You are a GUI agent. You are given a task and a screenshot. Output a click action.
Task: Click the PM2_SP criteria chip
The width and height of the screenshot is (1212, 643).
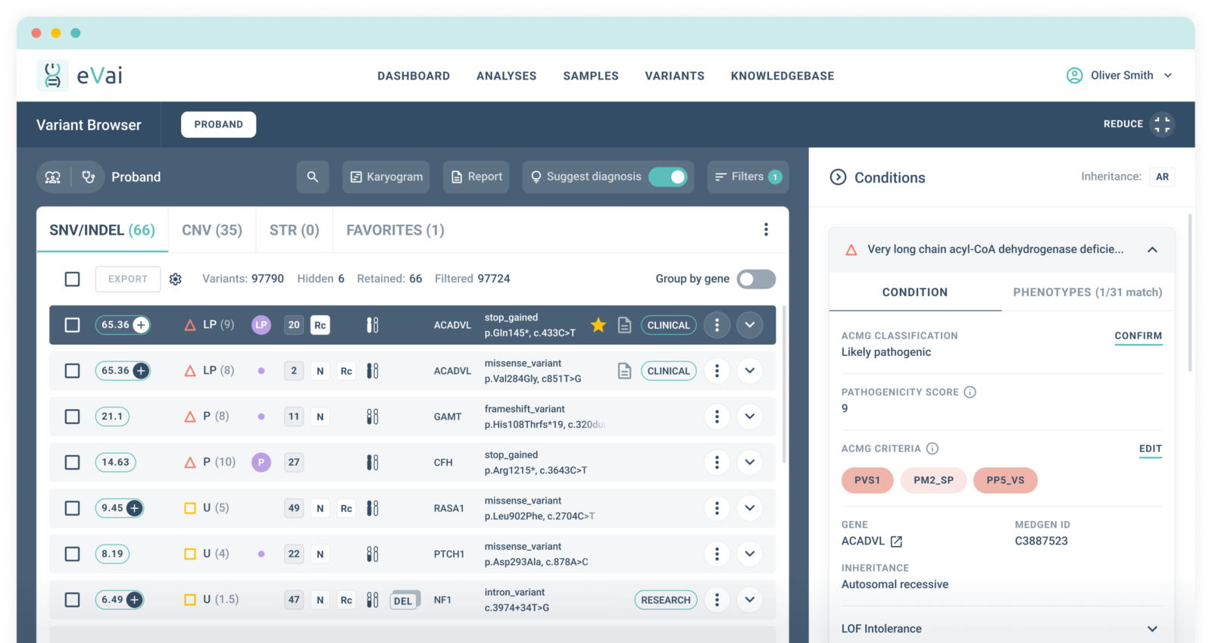pyautogui.click(x=933, y=480)
